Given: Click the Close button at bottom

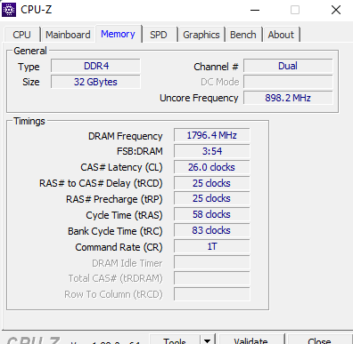Looking at the screenshot, I should [x=319, y=340].
